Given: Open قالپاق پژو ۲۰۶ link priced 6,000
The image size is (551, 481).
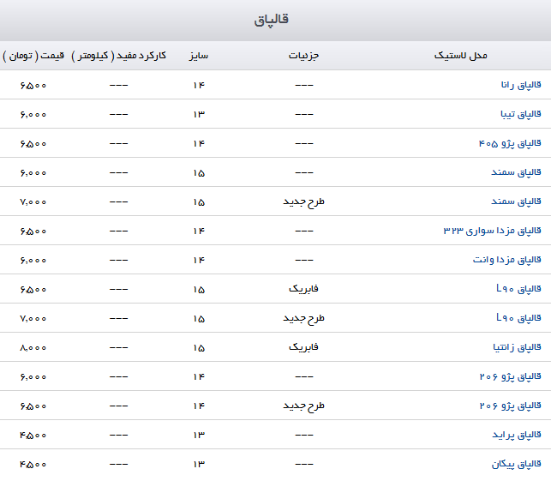Looking at the screenshot, I should coord(510,377).
